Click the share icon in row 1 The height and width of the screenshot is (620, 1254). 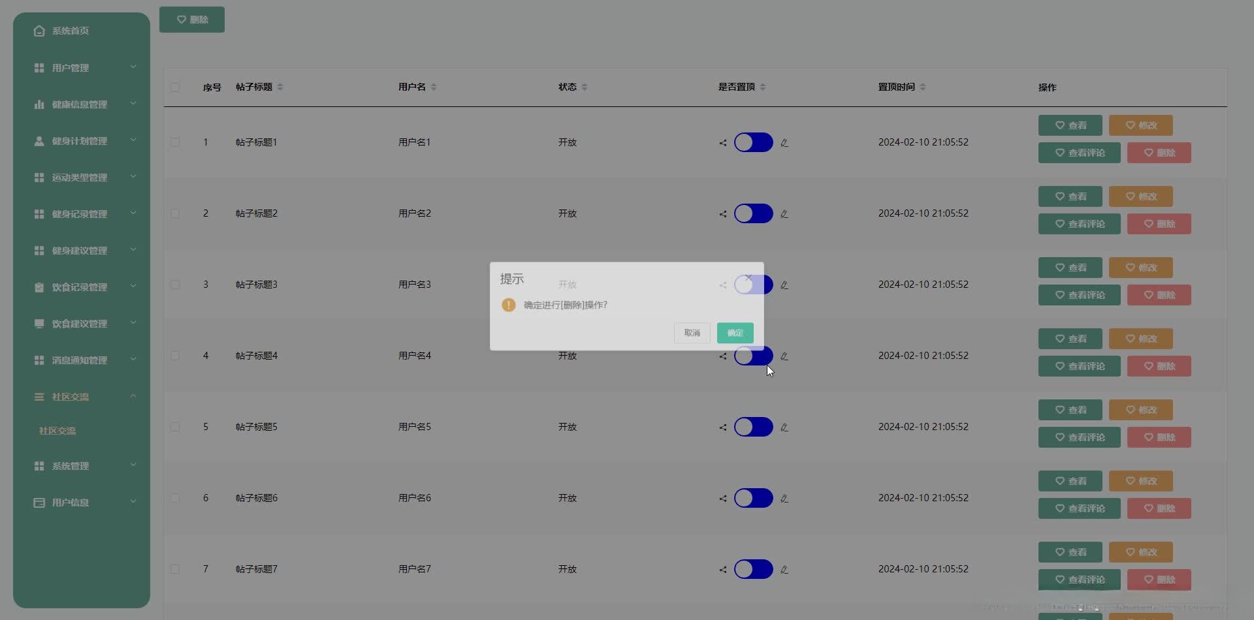click(x=723, y=143)
